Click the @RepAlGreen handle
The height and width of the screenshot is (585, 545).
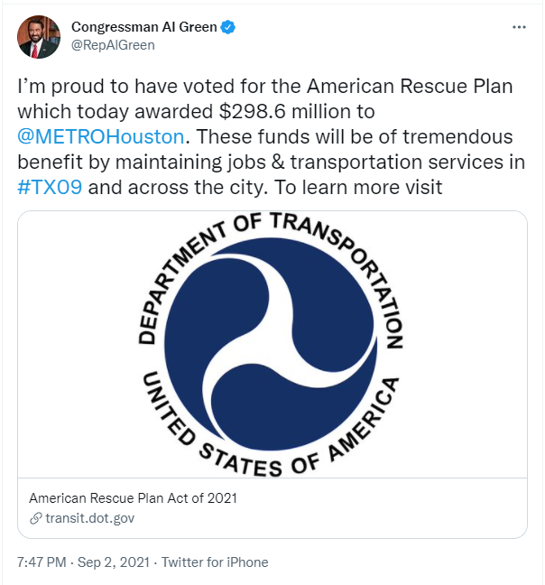[x=113, y=45]
